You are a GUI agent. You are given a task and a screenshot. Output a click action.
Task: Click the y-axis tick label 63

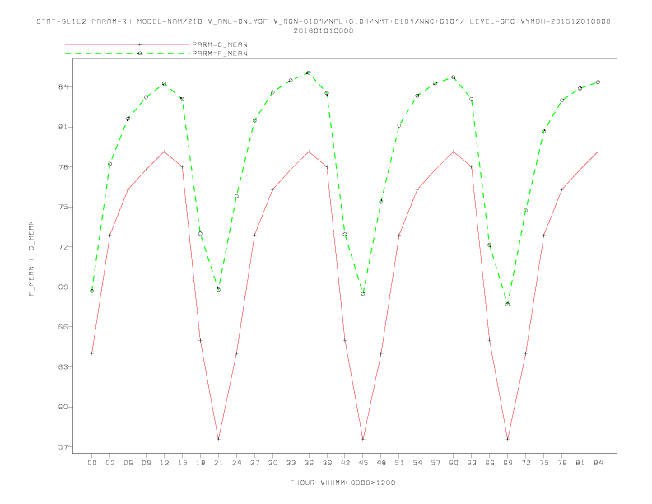point(63,366)
